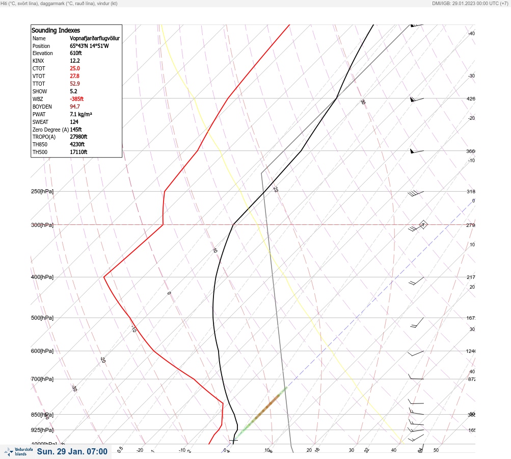Click the wind barb at 600 hPa level
Image resolution: width=511 pixels, height=459 pixels.
(x=416, y=353)
